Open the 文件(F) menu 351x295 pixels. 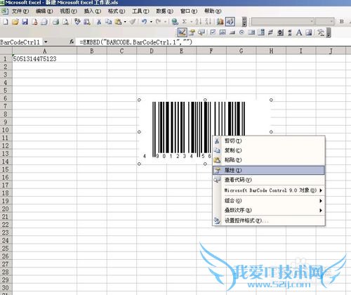click(x=20, y=11)
